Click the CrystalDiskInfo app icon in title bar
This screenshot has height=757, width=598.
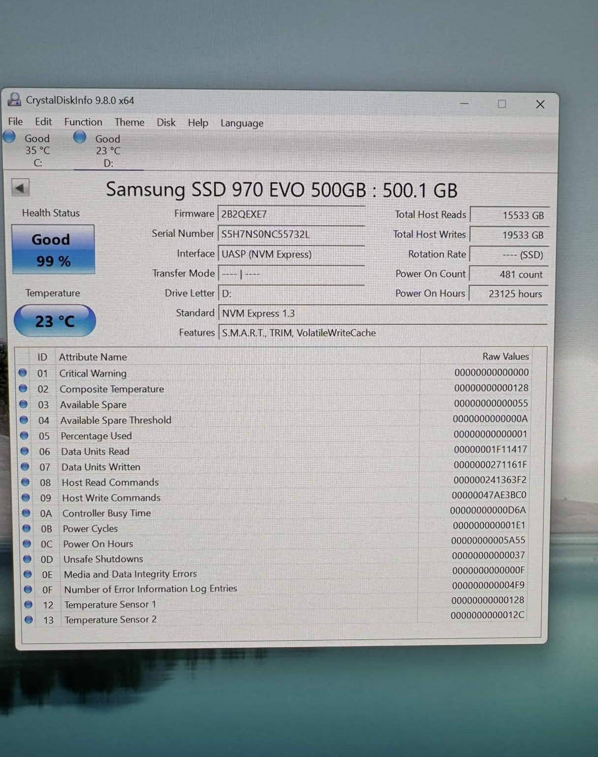pos(14,100)
